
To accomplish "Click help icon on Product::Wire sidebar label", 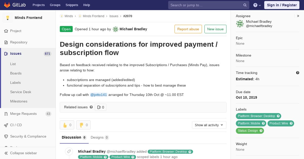I will pyautogui.click(x=291, y=123).
